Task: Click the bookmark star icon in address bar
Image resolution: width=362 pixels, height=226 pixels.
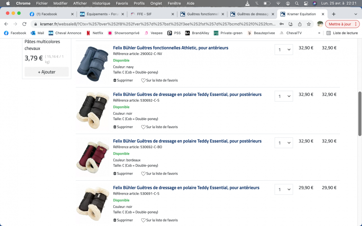Action: pyautogui.click(x=309, y=24)
